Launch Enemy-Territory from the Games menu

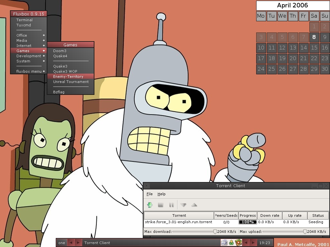click(71, 77)
